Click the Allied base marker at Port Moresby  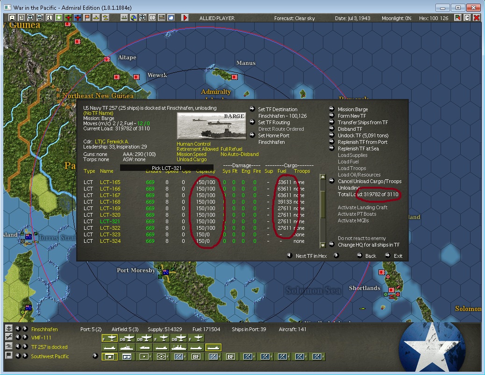[x=166, y=272]
